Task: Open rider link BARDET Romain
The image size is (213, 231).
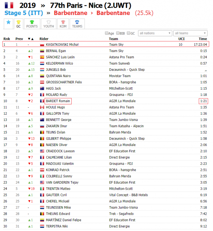Action: click(58, 101)
